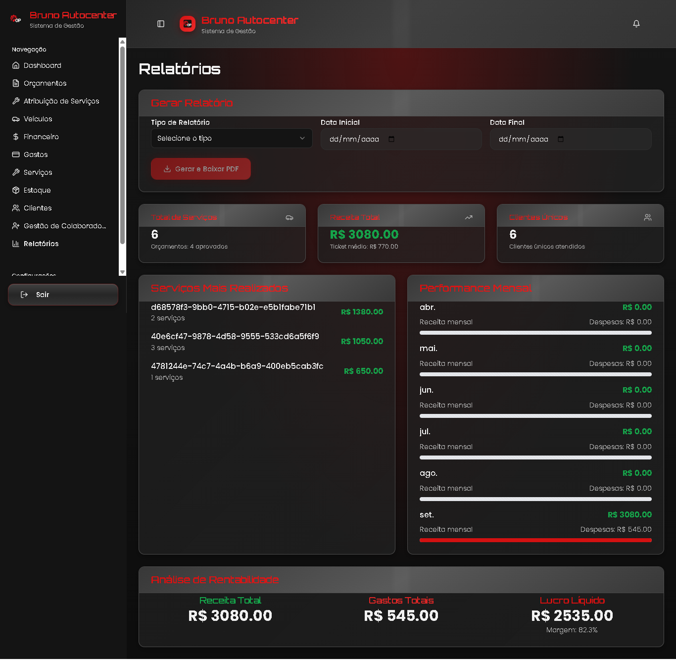Viewport: 676px width, 660px height.
Task: Click the notification bell icon
Action: (636, 24)
